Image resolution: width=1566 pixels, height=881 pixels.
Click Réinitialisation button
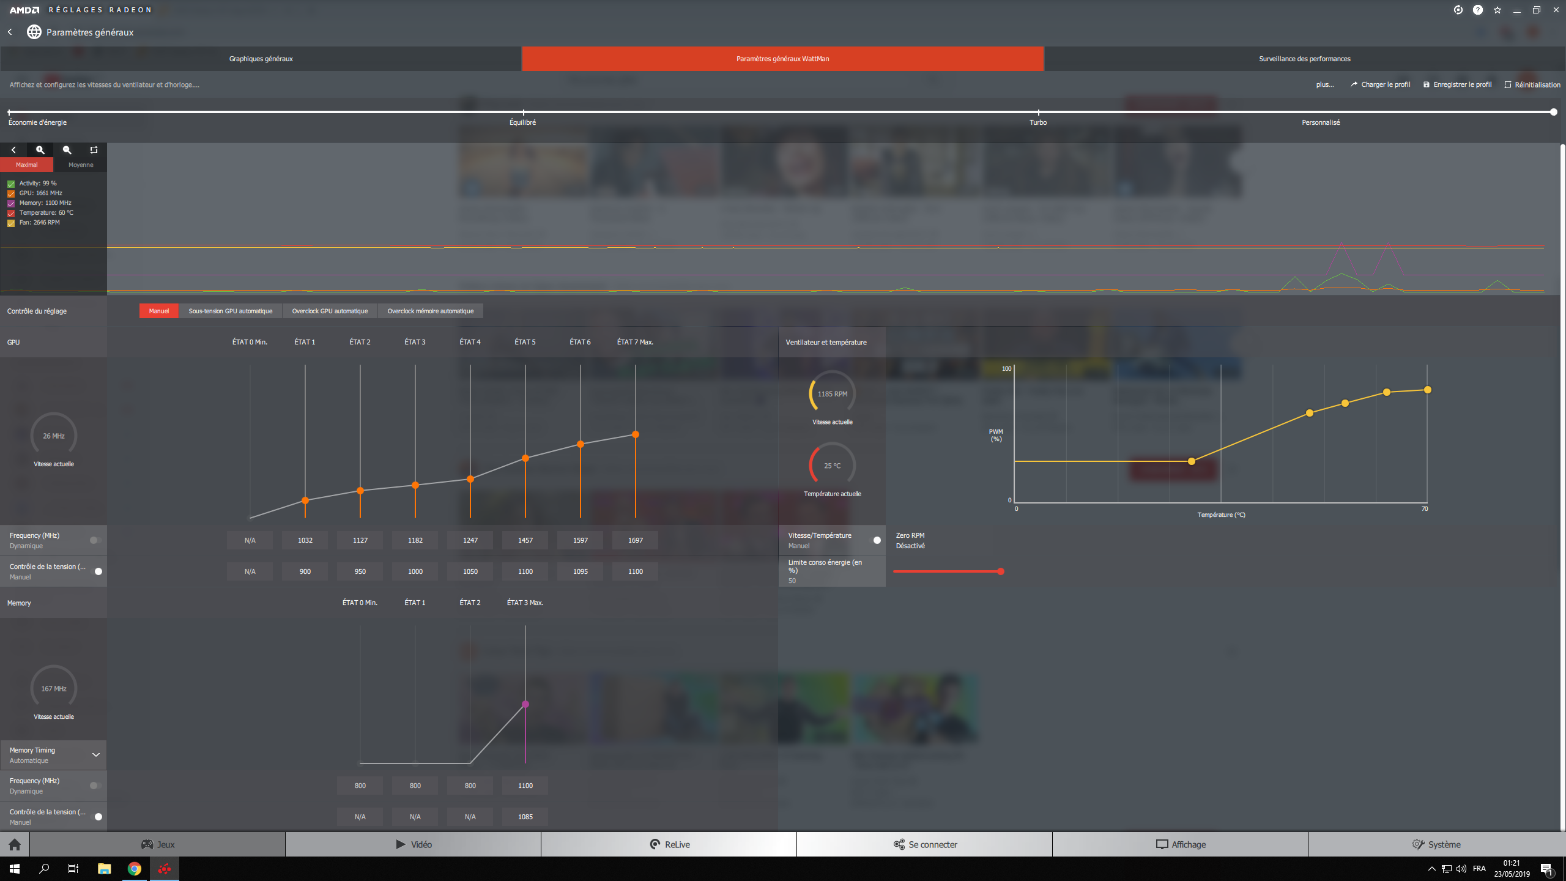point(1532,84)
